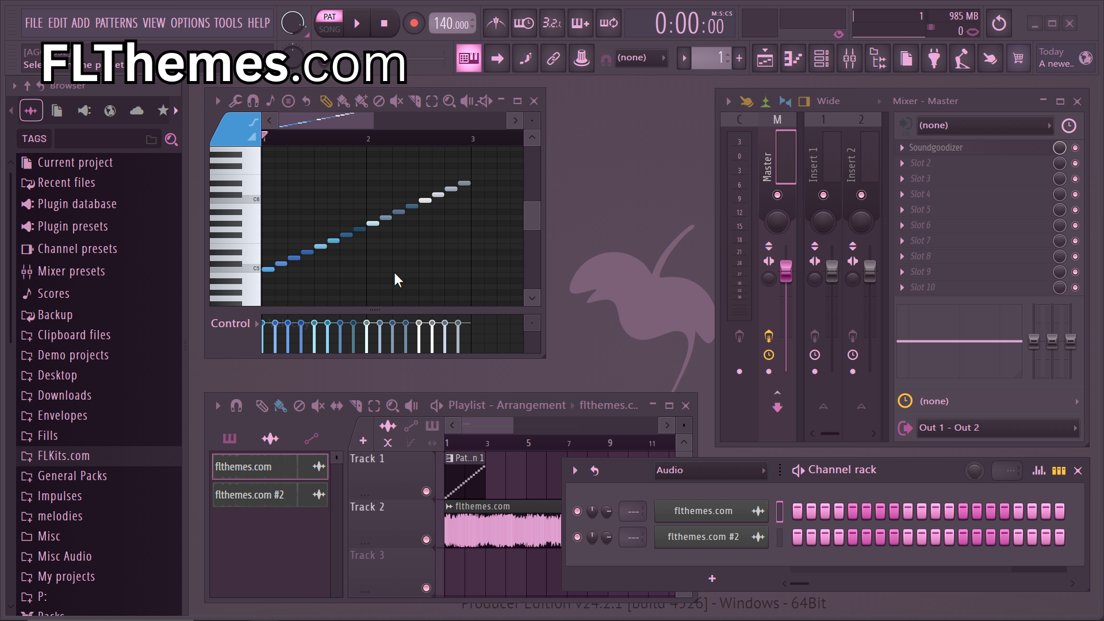Viewport: 1104px width, 621px height.
Task: Toggle the metronome icon
Action: click(x=496, y=24)
